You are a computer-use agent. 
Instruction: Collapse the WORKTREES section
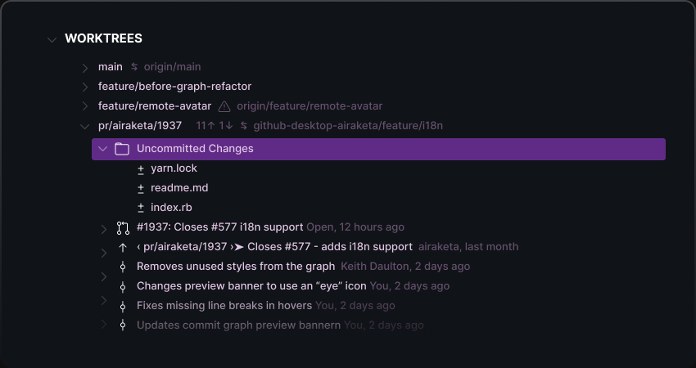click(52, 38)
